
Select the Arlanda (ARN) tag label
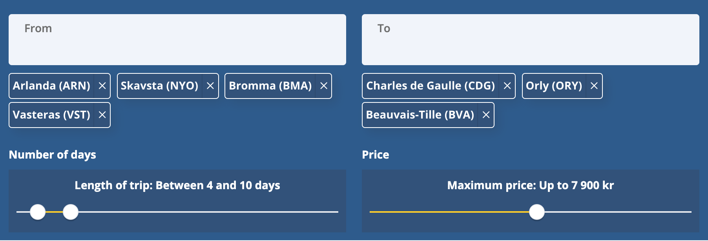pyautogui.click(x=51, y=86)
